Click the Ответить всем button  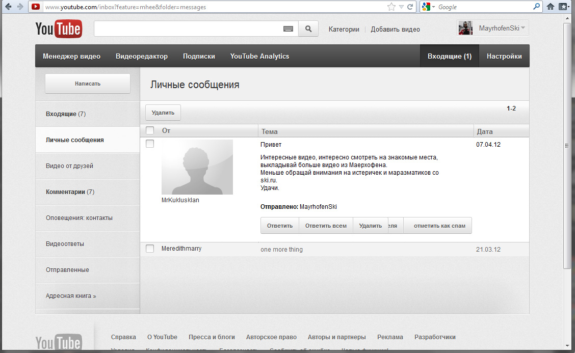(326, 226)
